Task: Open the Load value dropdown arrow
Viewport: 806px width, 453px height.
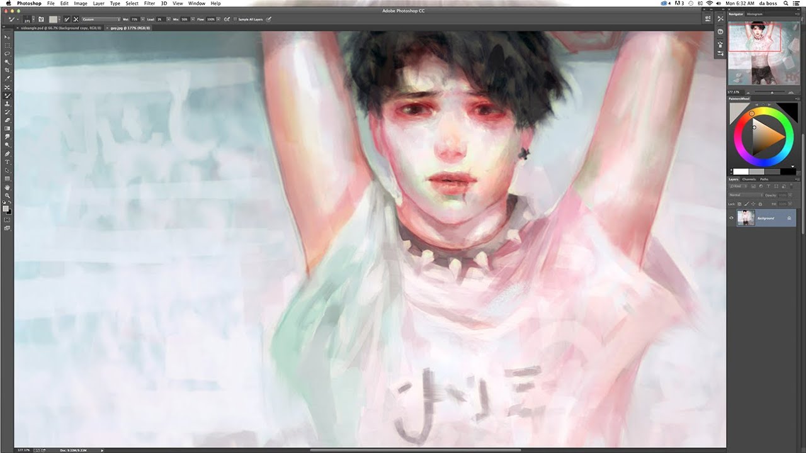Action: pos(169,20)
